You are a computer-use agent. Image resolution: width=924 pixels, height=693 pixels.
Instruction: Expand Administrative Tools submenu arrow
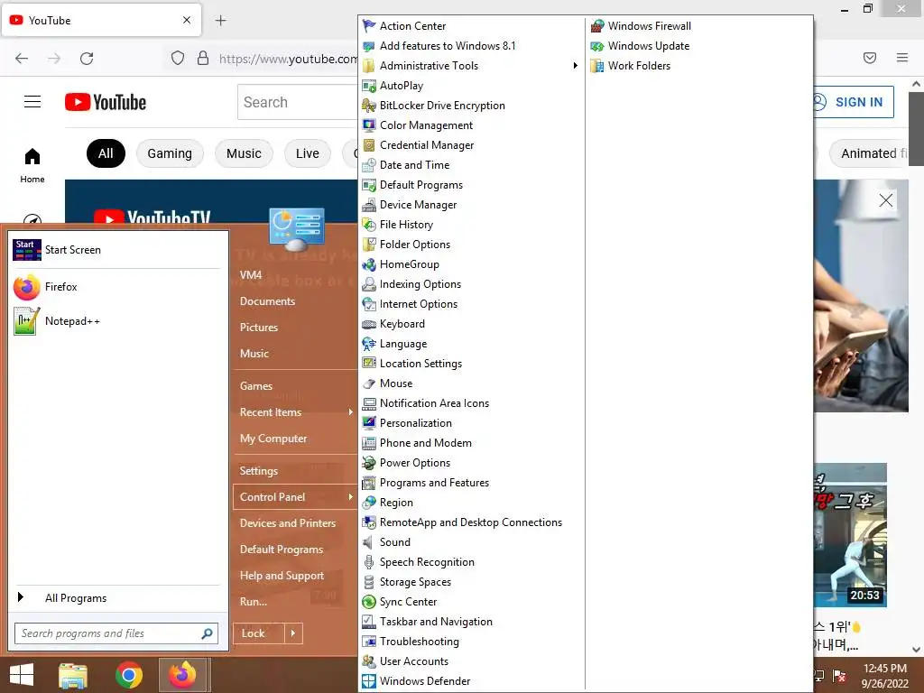click(575, 65)
